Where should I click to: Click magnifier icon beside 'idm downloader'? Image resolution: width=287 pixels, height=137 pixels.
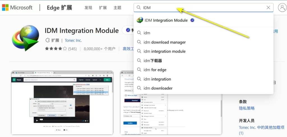[x=139, y=88]
